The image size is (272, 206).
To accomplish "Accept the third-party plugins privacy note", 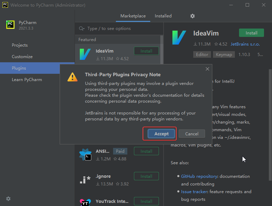I will point(161,134).
